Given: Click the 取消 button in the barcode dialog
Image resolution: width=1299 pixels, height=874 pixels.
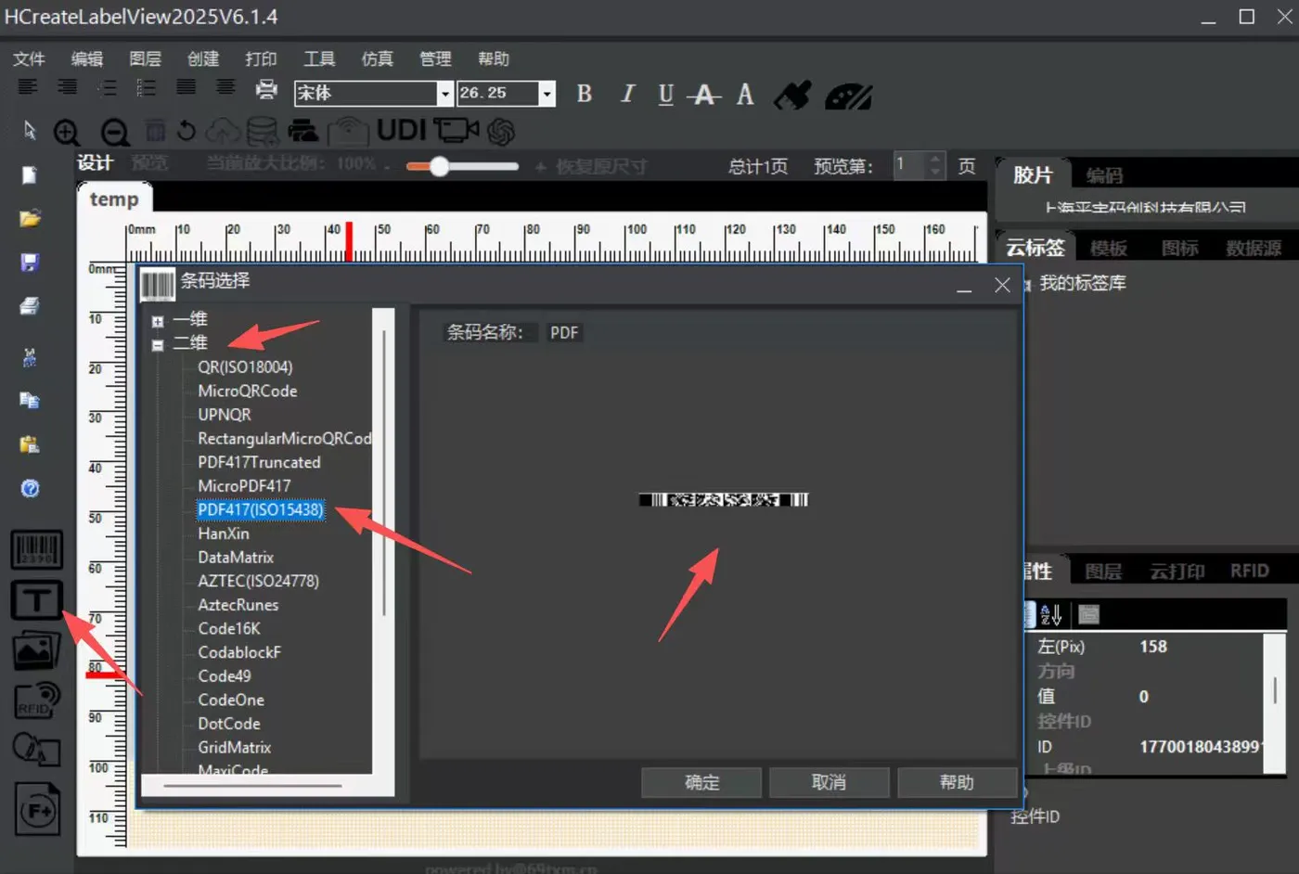Looking at the screenshot, I should pyautogui.click(x=829, y=782).
